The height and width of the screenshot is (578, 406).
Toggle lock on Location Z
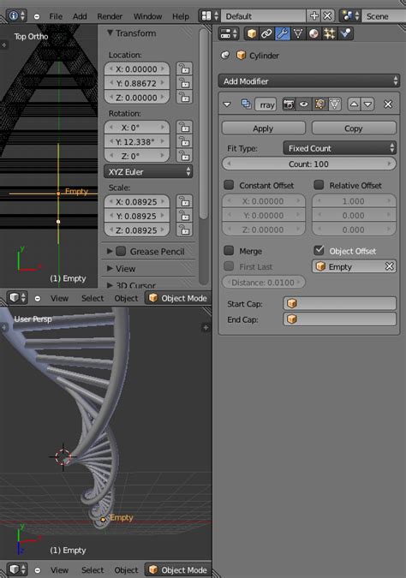pos(184,98)
